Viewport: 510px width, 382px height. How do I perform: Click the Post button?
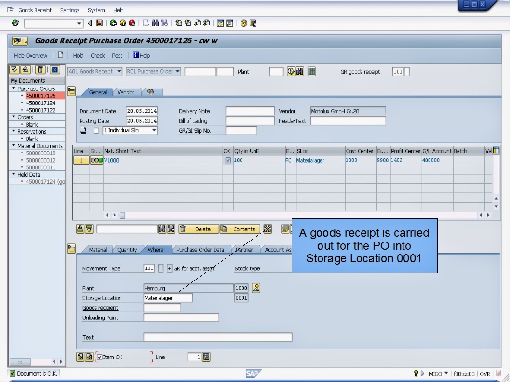(x=117, y=55)
